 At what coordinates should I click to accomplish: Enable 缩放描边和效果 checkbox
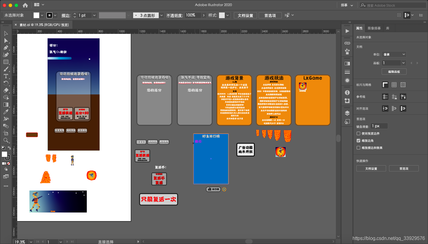click(358, 148)
